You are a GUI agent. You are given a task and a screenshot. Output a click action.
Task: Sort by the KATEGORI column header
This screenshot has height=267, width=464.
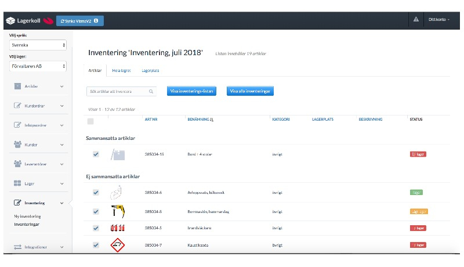click(x=281, y=120)
